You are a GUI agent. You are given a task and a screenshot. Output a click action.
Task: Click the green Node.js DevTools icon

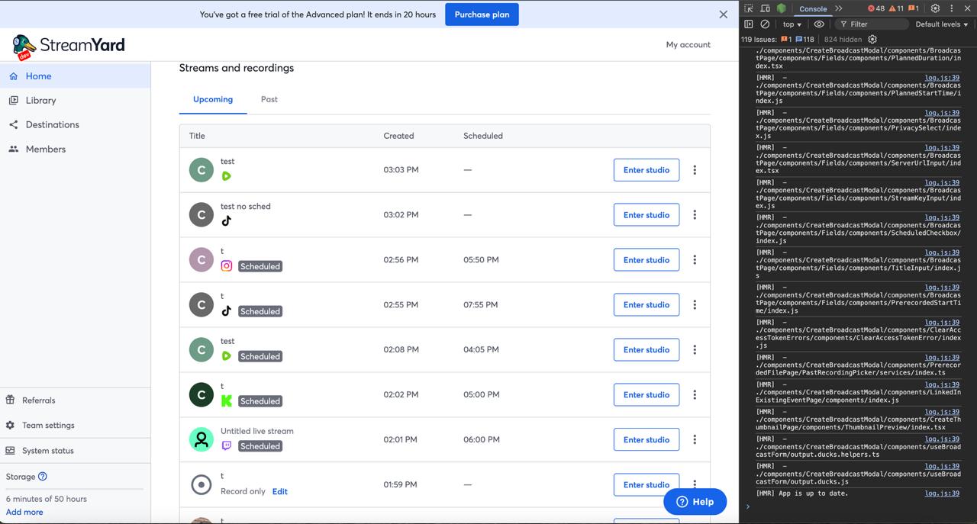click(x=782, y=8)
